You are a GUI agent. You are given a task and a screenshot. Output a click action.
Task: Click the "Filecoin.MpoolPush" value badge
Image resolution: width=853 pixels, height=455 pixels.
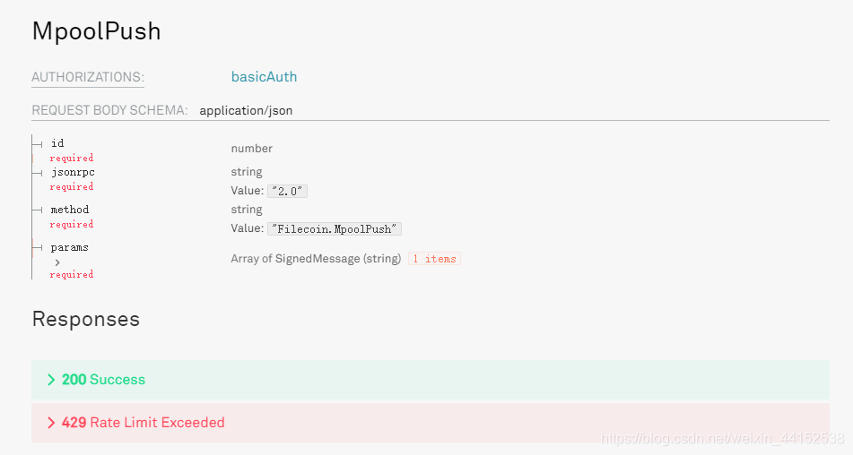pos(334,228)
